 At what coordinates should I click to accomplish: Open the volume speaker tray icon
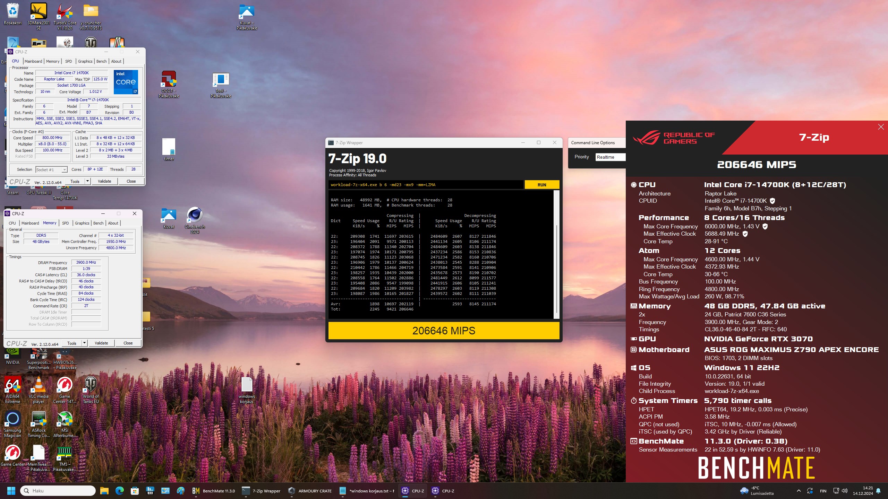tap(845, 491)
